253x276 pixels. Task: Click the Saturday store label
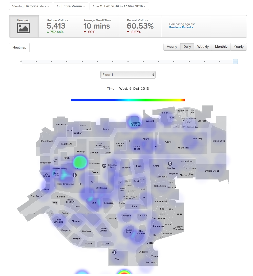(x=198, y=139)
